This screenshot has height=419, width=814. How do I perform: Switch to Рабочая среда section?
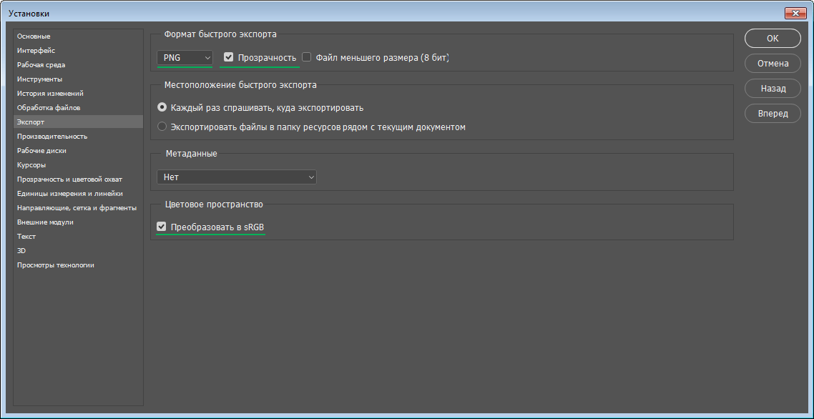pyautogui.click(x=79, y=65)
